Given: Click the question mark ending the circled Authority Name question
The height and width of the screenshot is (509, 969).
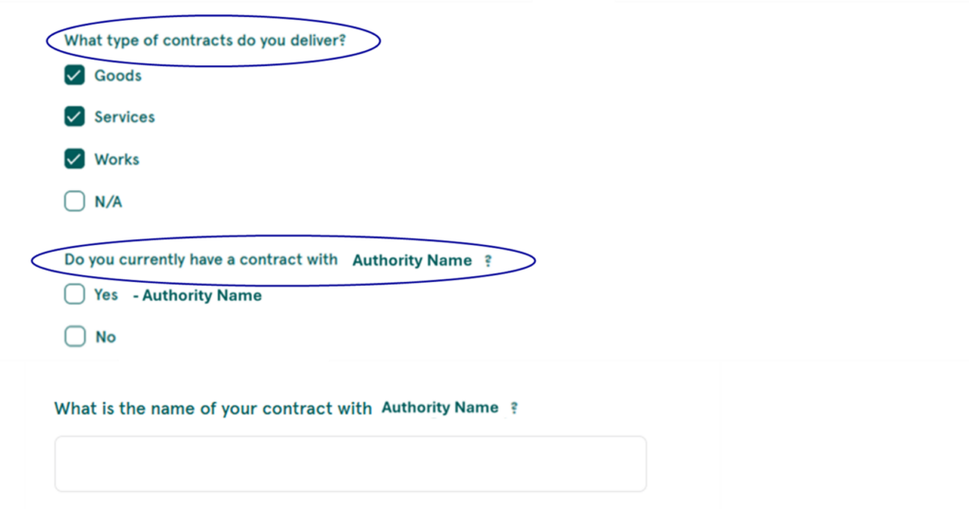Looking at the screenshot, I should [488, 261].
